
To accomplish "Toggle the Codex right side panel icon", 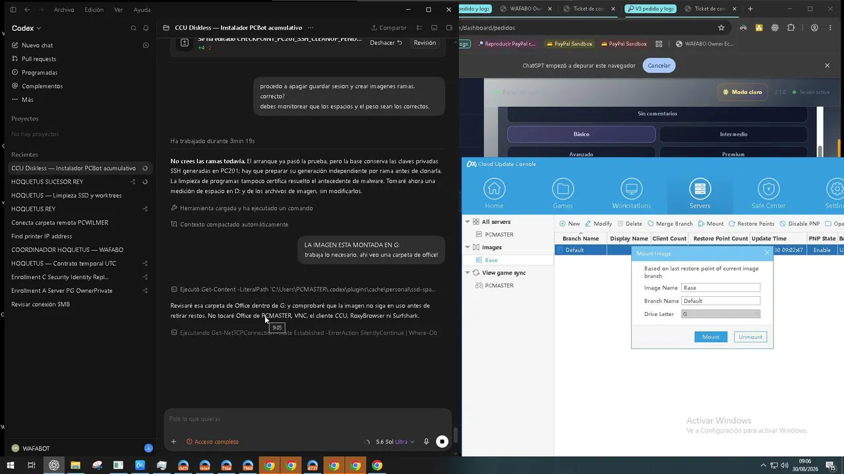I will coord(450,28).
